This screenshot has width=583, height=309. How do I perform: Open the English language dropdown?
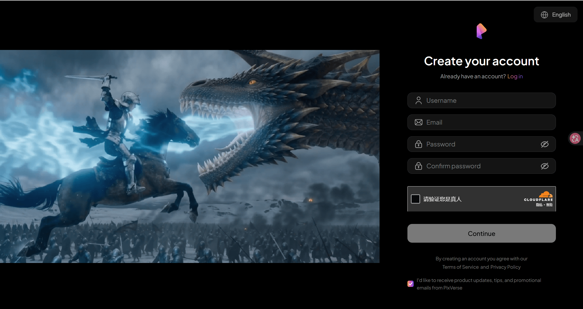555,15
